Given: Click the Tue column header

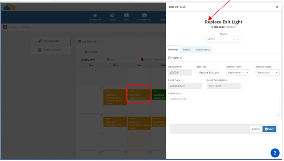Looking at the screenshot, I should (139, 65).
